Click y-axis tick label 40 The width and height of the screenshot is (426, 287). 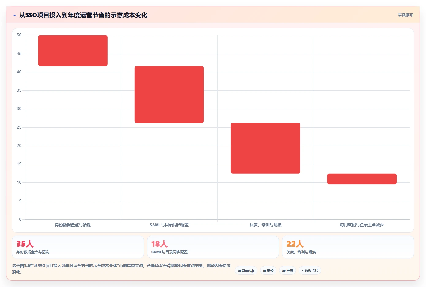click(x=19, y=72)
